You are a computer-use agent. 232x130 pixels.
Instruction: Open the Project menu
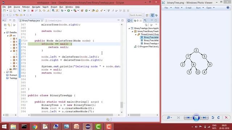click(54, 7)
